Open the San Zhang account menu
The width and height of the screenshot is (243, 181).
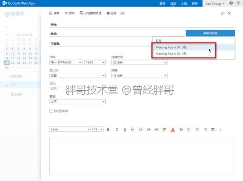click(214, 4)
